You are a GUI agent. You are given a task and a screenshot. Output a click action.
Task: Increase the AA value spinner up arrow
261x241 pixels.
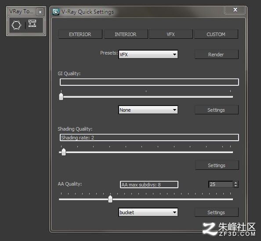(x=236, y=183)
